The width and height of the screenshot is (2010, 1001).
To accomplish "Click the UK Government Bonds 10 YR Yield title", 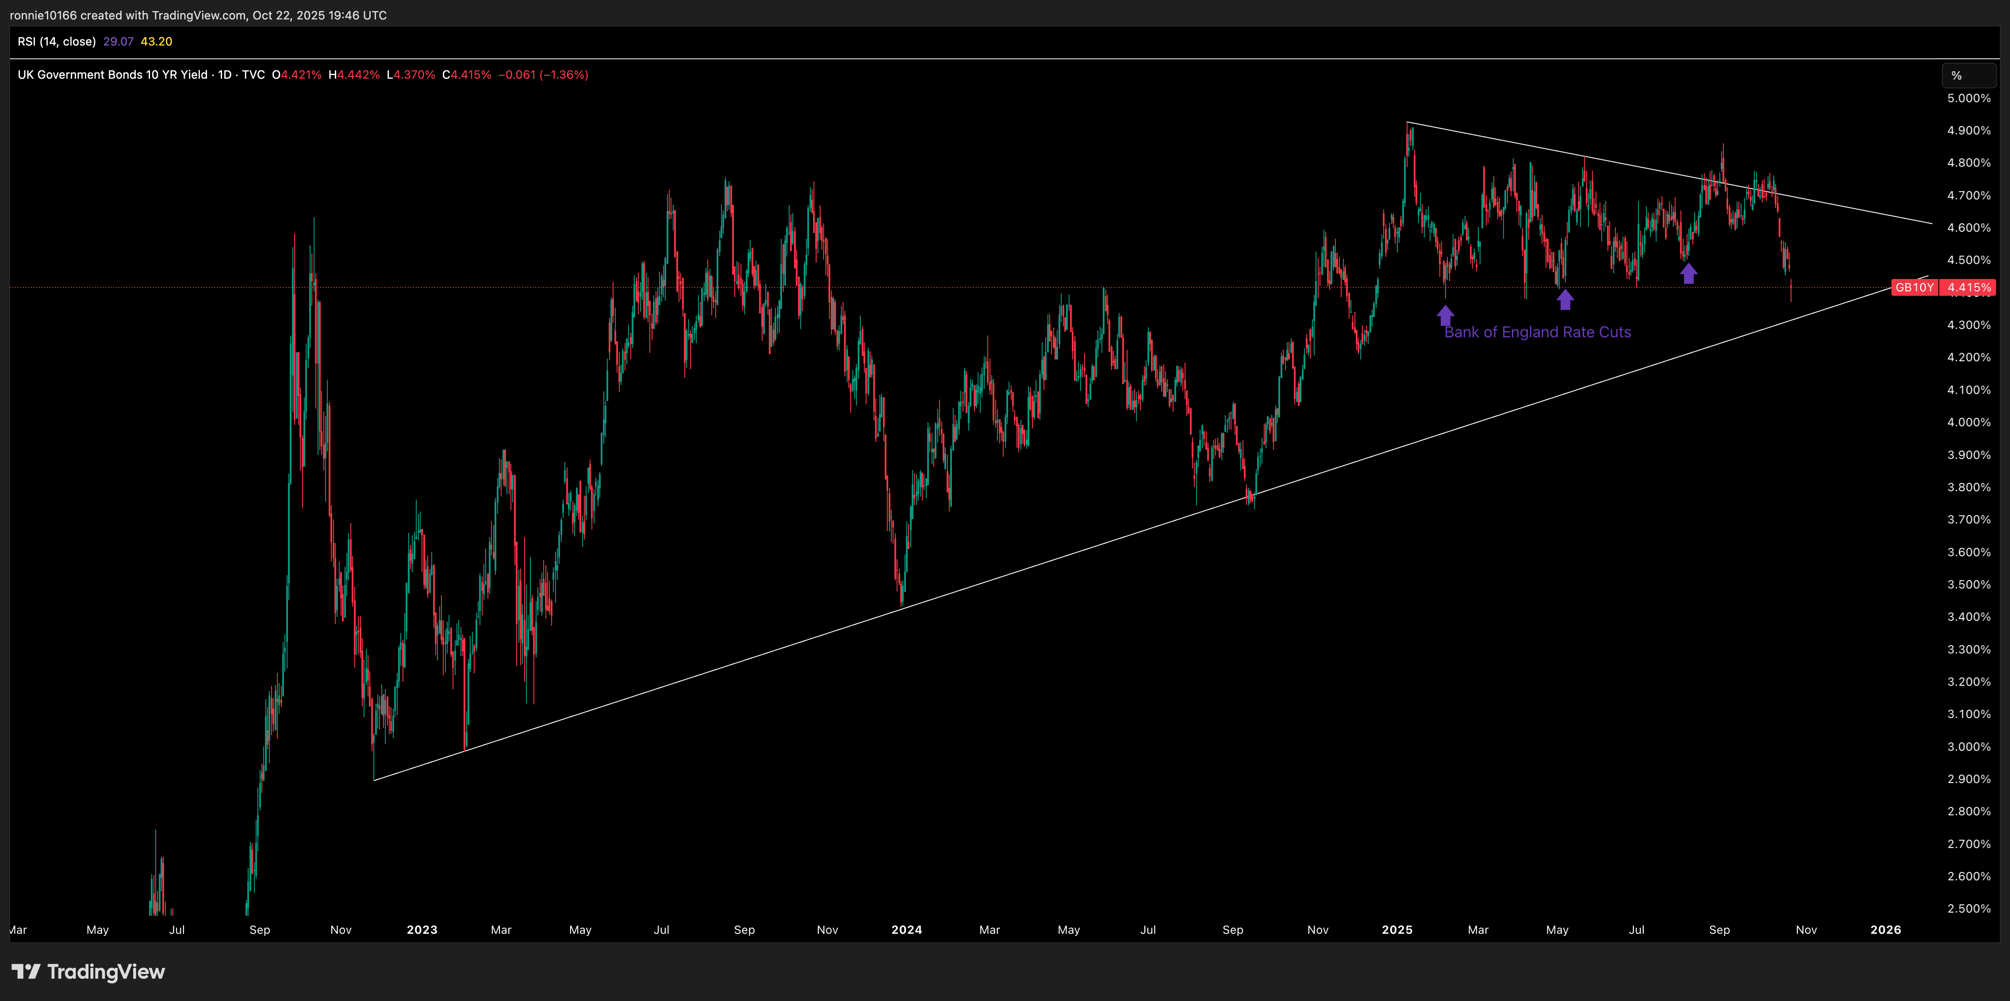I will [112, 75].
